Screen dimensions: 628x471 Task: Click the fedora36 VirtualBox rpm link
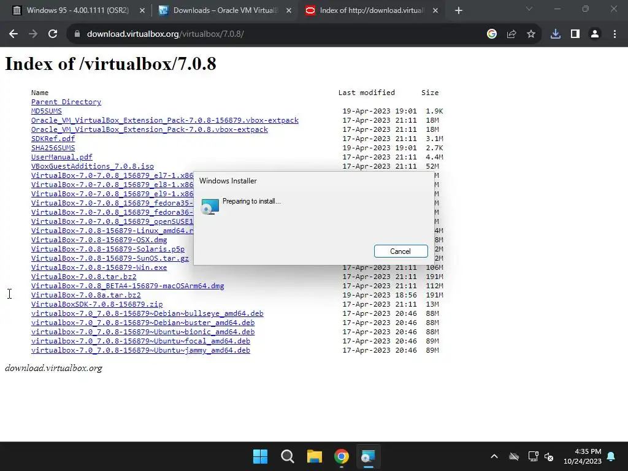[x=112, y=212]
